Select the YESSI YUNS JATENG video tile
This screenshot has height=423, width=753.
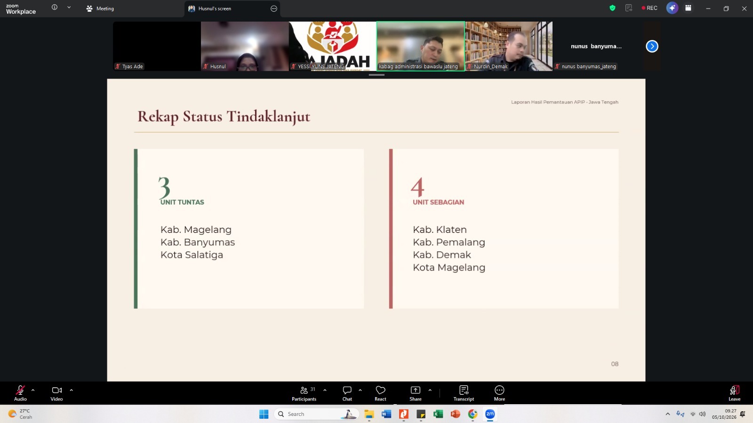pos(333,46)
